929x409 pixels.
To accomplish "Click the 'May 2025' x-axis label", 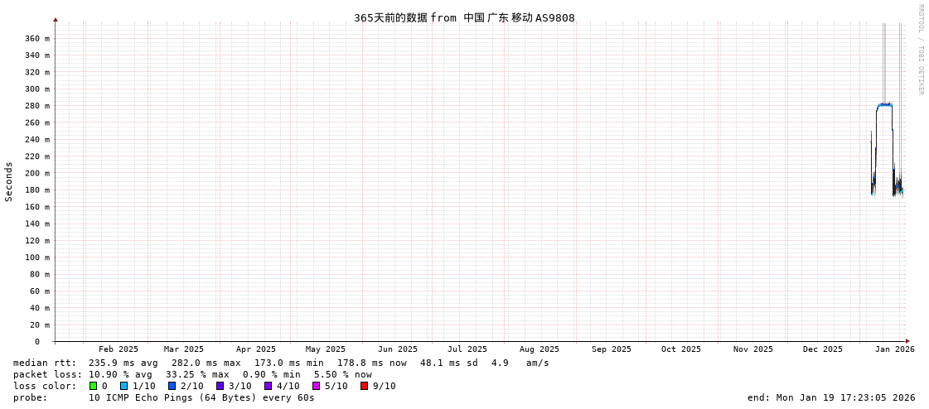I will 325,349.
